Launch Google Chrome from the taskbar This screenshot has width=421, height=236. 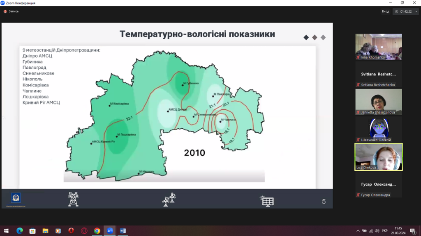pyautogui.click(x=97, y=231)
